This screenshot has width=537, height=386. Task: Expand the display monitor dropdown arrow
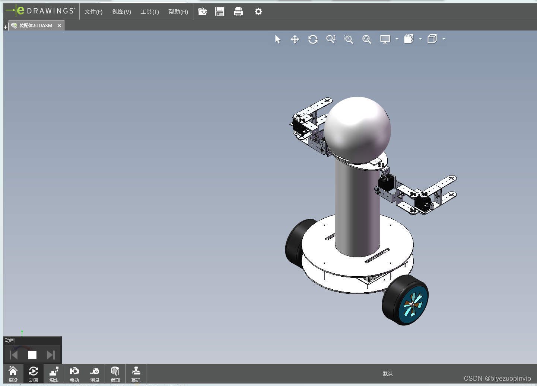click(397, 39)
